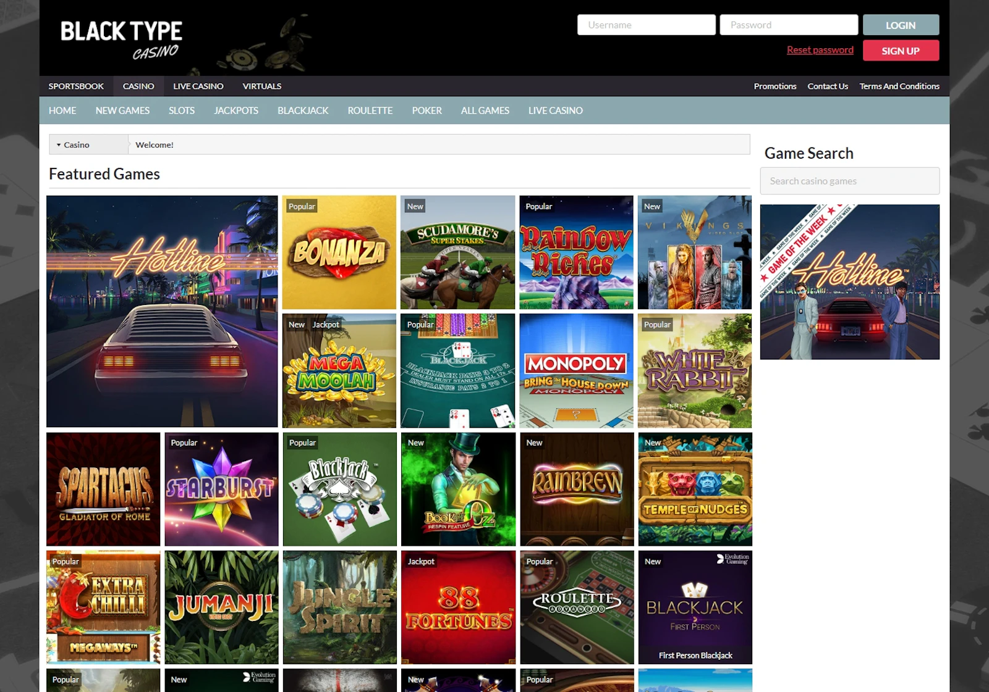Click the casino games search field
The image size is (989, 692).
[849, 180]
